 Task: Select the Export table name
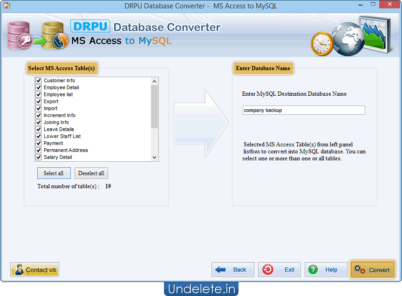[x=51, y=101]
